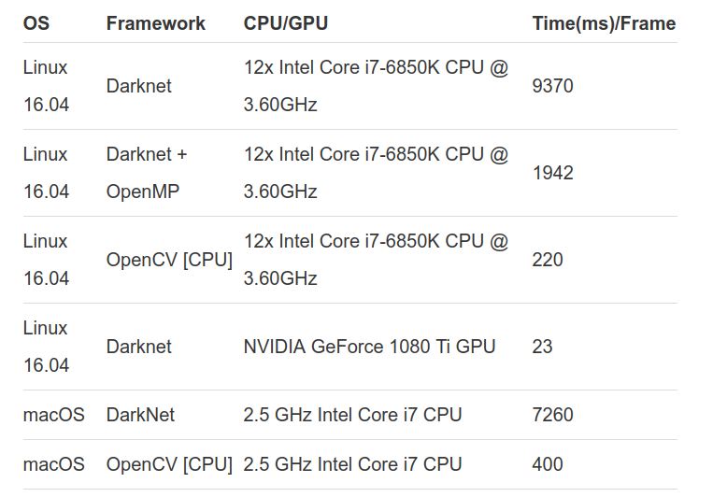
Task: Select the 400 time value cell
Action: [548, 464]
